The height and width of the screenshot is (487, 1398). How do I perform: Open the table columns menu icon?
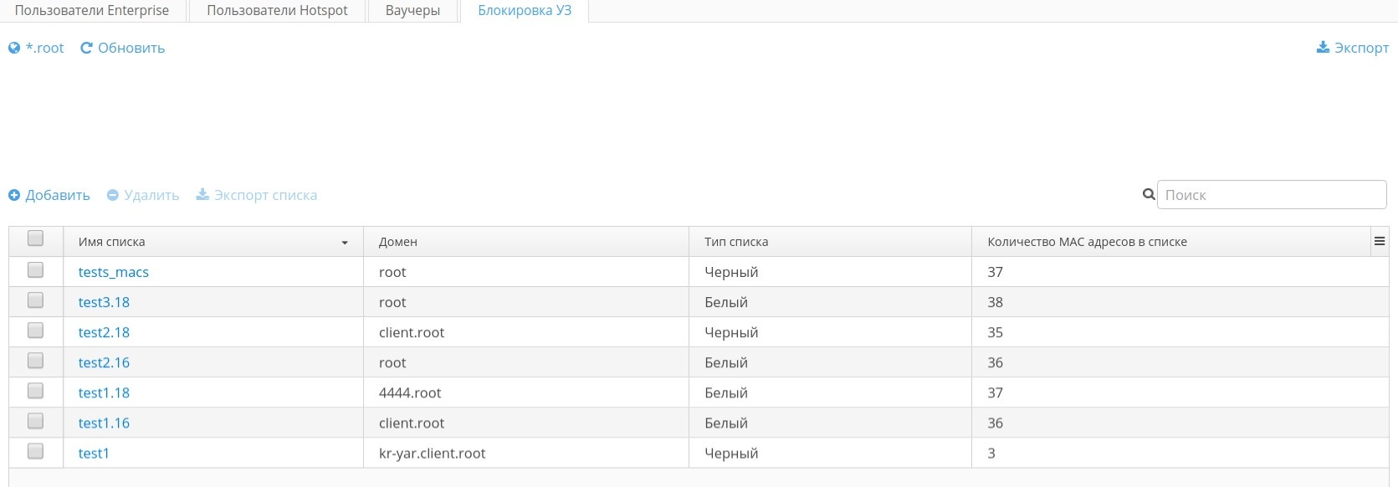click(x=1380, y=242)
